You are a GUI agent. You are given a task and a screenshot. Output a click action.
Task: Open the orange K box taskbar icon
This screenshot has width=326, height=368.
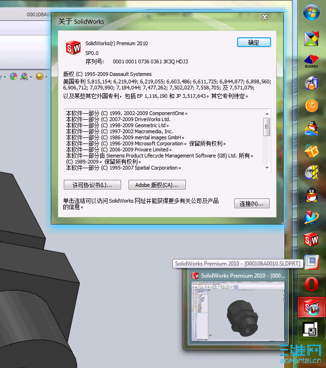(x=312, y=150)
